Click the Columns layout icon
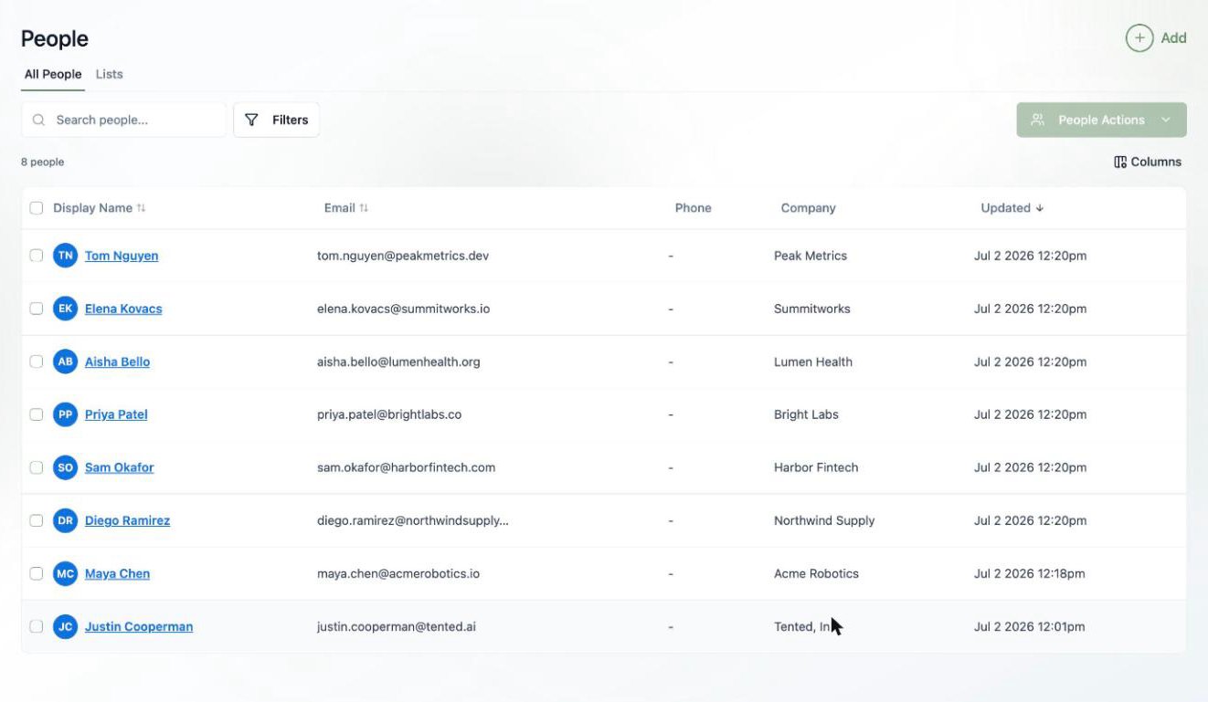1208x702 pixels. [x=1120, y=162]
